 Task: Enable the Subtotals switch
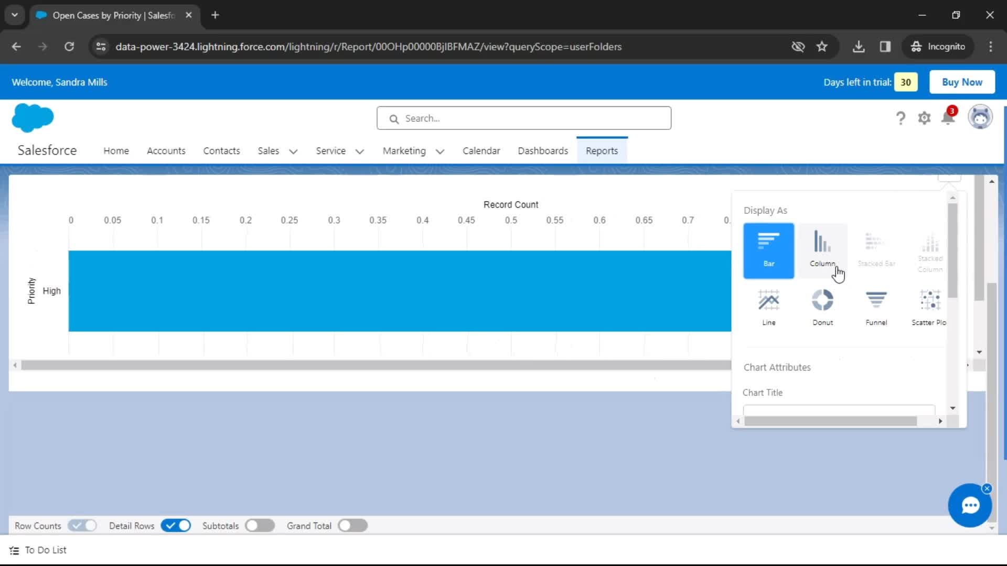pyautogui.click(x=260, y=525)
